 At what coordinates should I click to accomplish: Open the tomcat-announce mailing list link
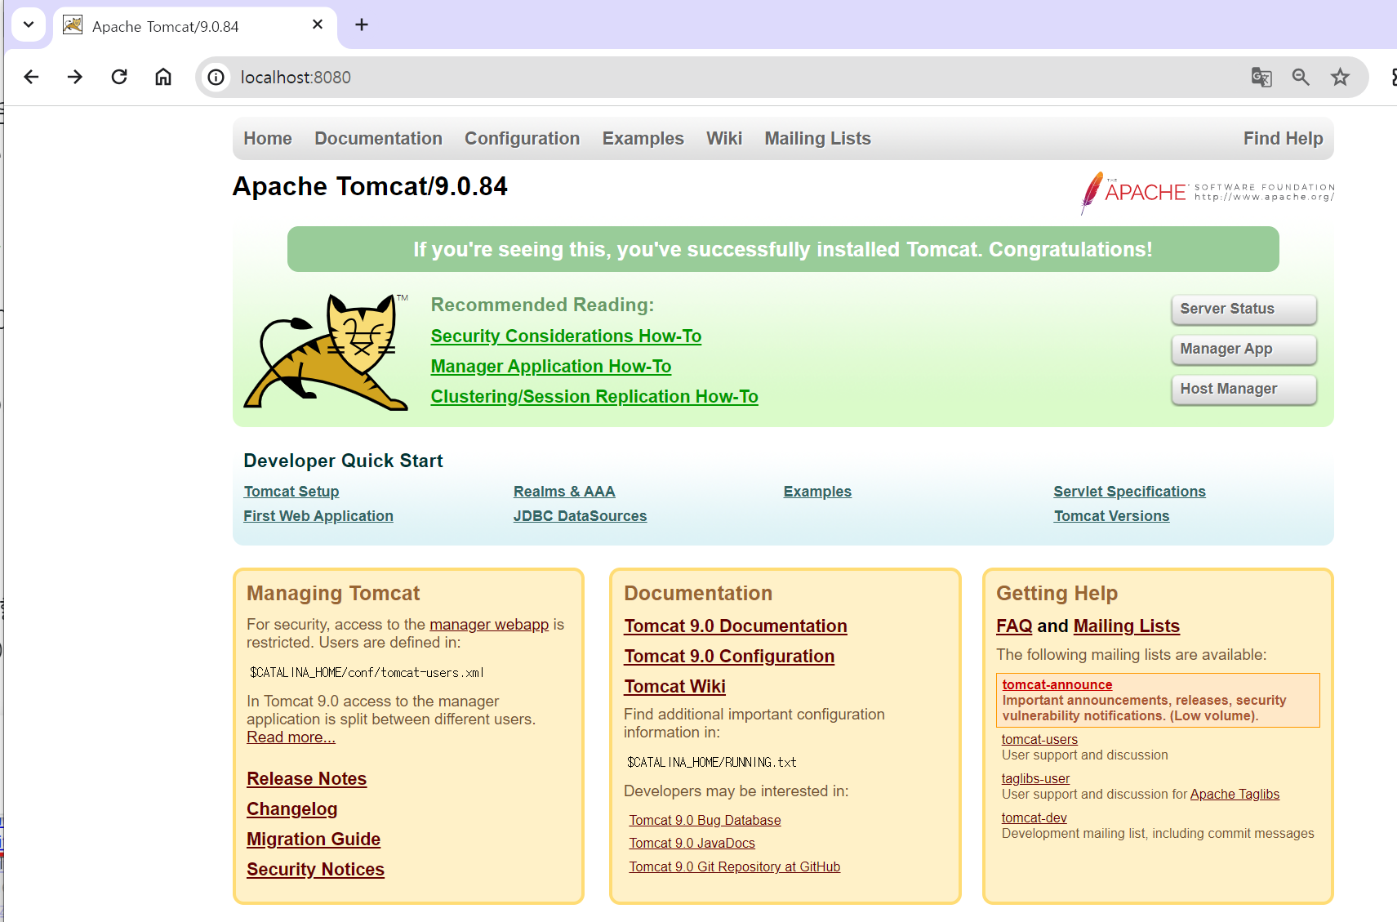tap(1057, 685)
